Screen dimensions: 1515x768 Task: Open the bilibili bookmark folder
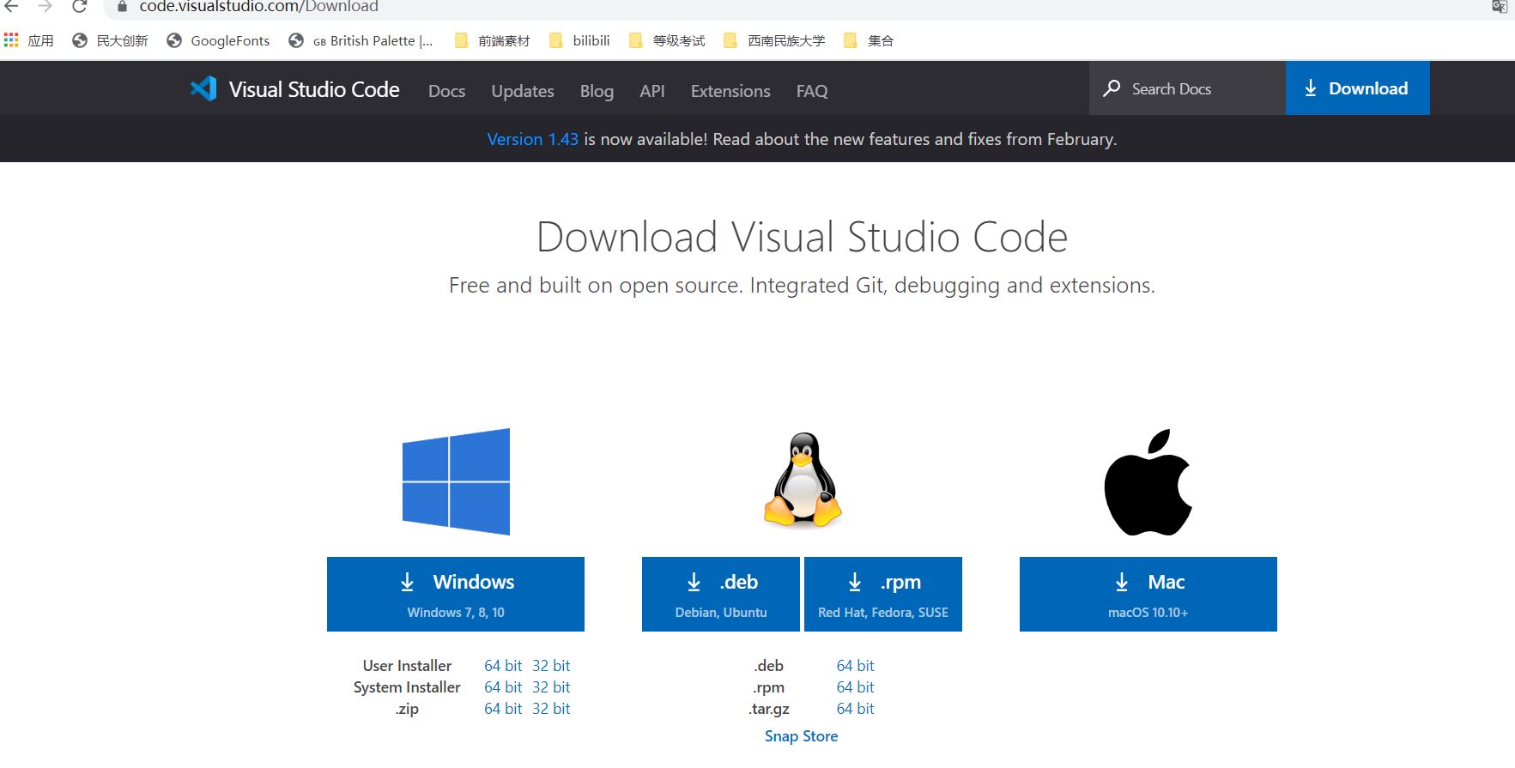[x=579, y=40]
